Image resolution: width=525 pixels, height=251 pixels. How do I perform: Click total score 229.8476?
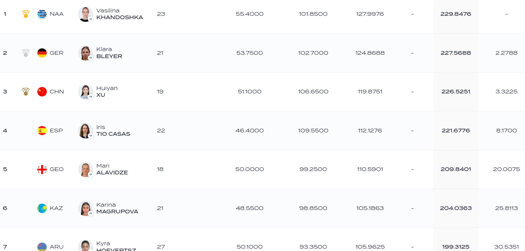[456, 14]
